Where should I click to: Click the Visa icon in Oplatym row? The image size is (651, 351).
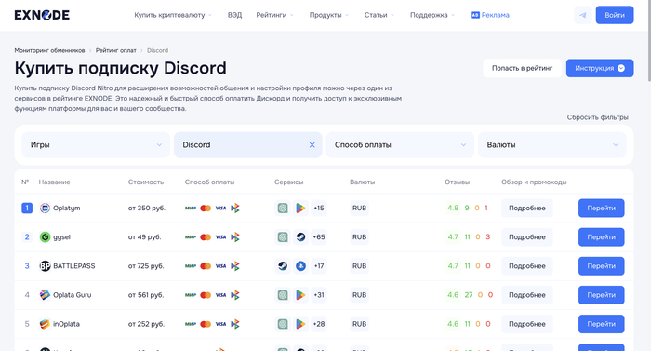[221, 208]
